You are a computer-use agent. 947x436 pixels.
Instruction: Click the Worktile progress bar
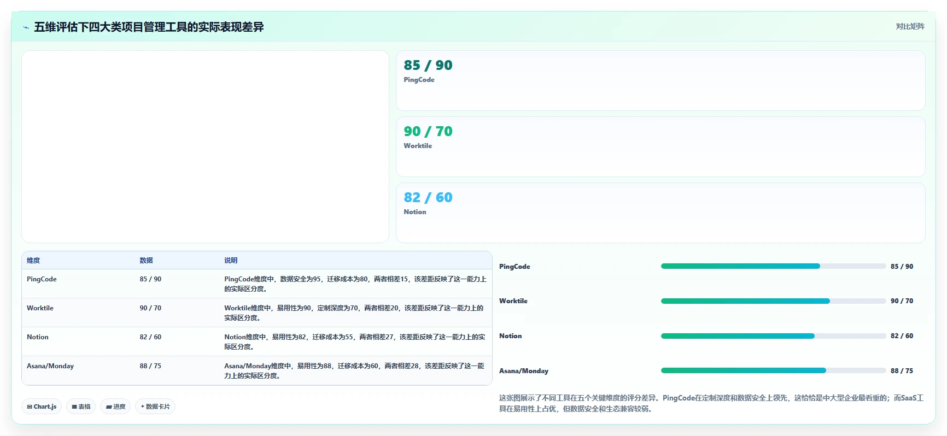coord(773,301)
